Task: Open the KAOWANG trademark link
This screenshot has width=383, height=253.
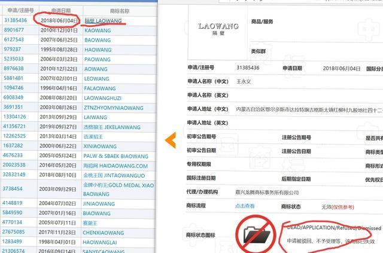Action: pyautogui.click(x=98, y=31)
